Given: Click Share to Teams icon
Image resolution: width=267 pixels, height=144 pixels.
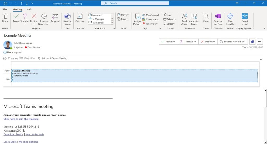Looking at the screenshot, I should point(68,16).
